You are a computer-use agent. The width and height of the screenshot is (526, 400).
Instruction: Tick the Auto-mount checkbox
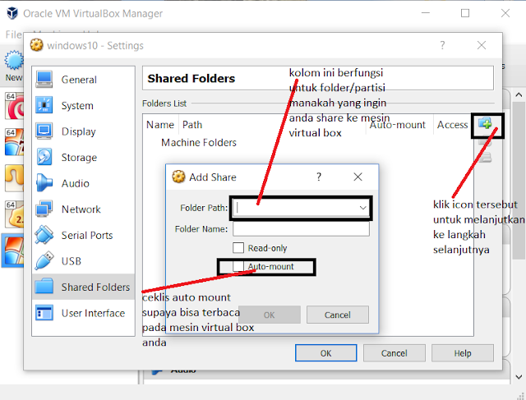(x=238, y=267)
